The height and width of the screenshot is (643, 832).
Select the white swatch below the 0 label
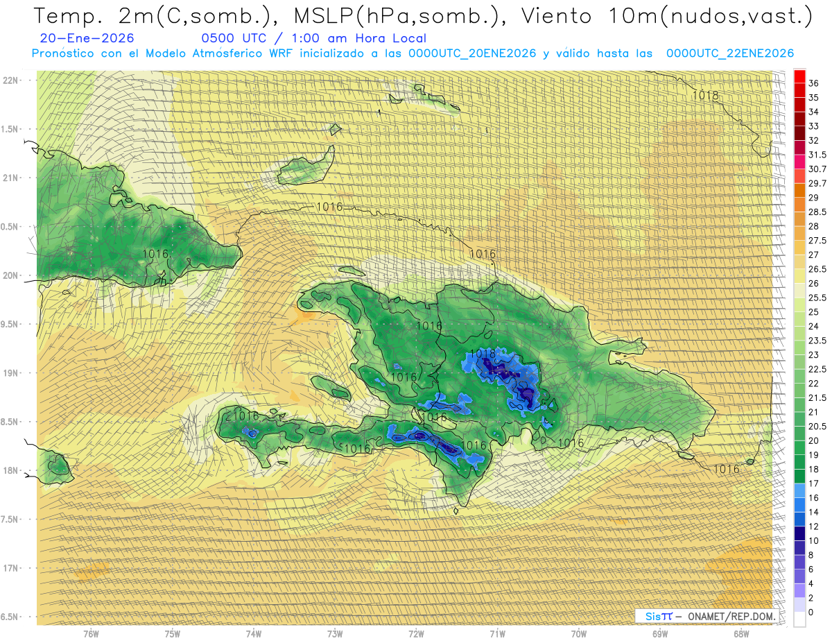(x=799, y=619)
